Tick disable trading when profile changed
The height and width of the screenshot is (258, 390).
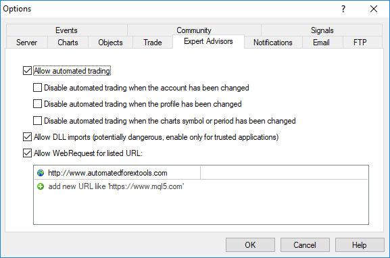38,103
